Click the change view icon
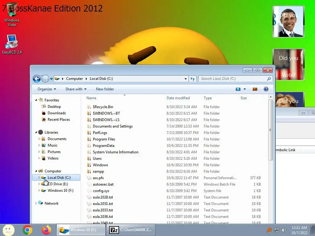Viewport: 315px width, 236px height. click(238, 89)
